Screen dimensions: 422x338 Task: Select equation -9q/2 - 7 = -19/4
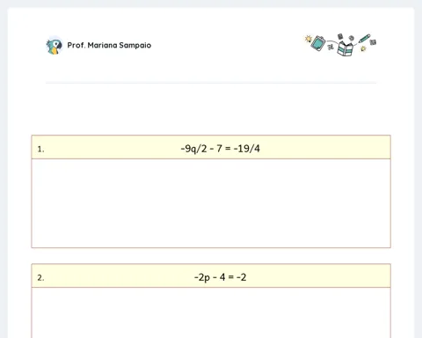(220, 149)
